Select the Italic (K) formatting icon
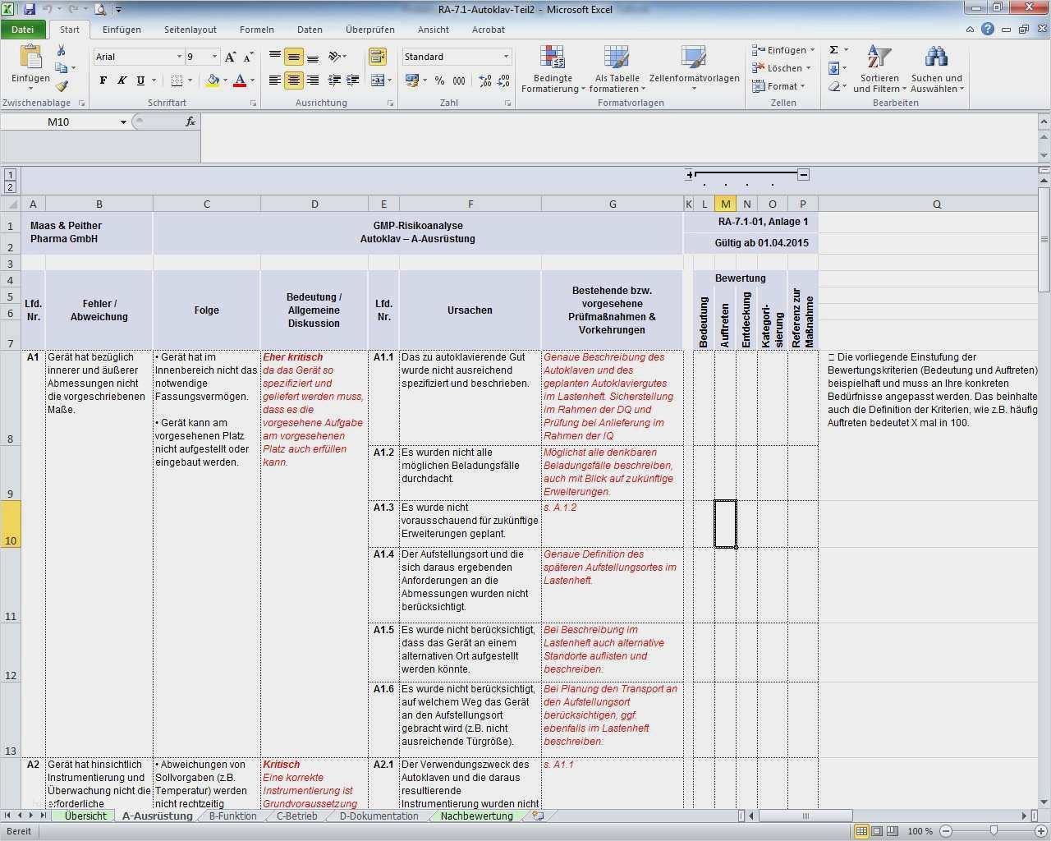1051x841 pixels. click(x=121, y=80)
